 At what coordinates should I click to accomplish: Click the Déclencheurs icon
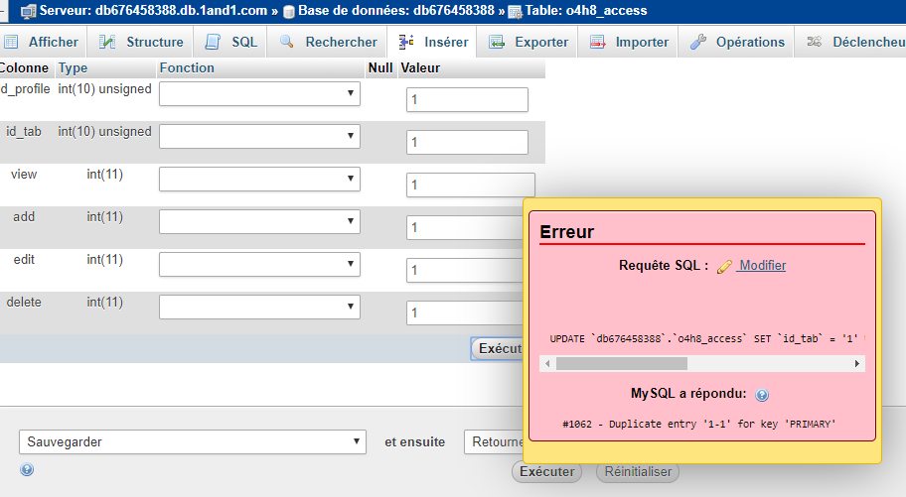[x=815, y=42]
